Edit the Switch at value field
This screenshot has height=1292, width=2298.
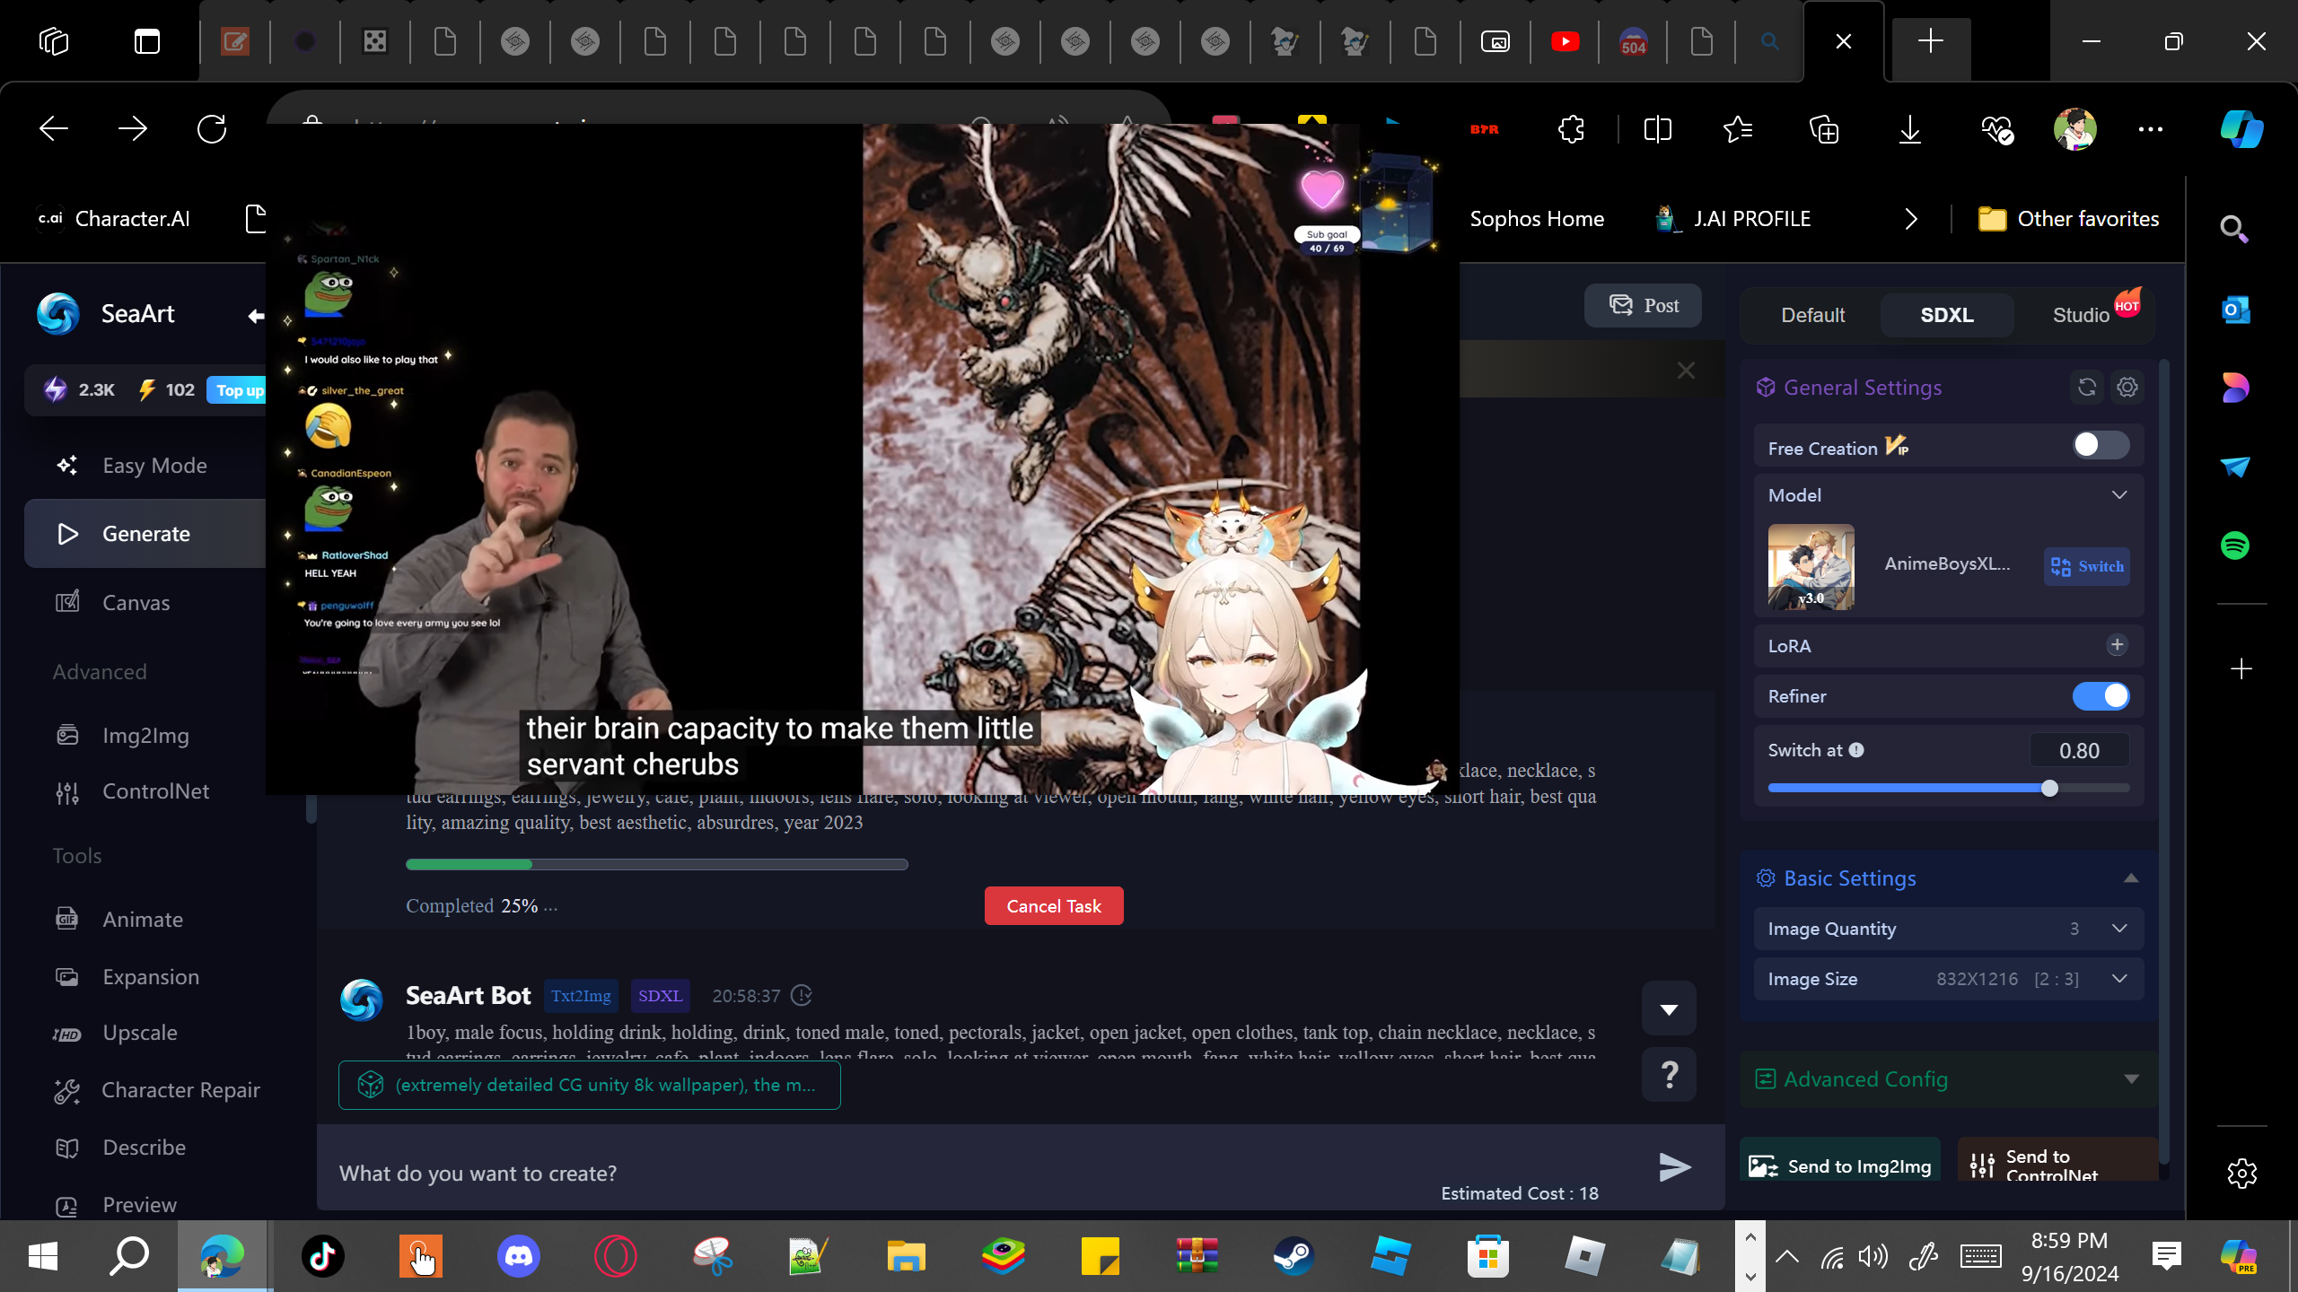2079,750
